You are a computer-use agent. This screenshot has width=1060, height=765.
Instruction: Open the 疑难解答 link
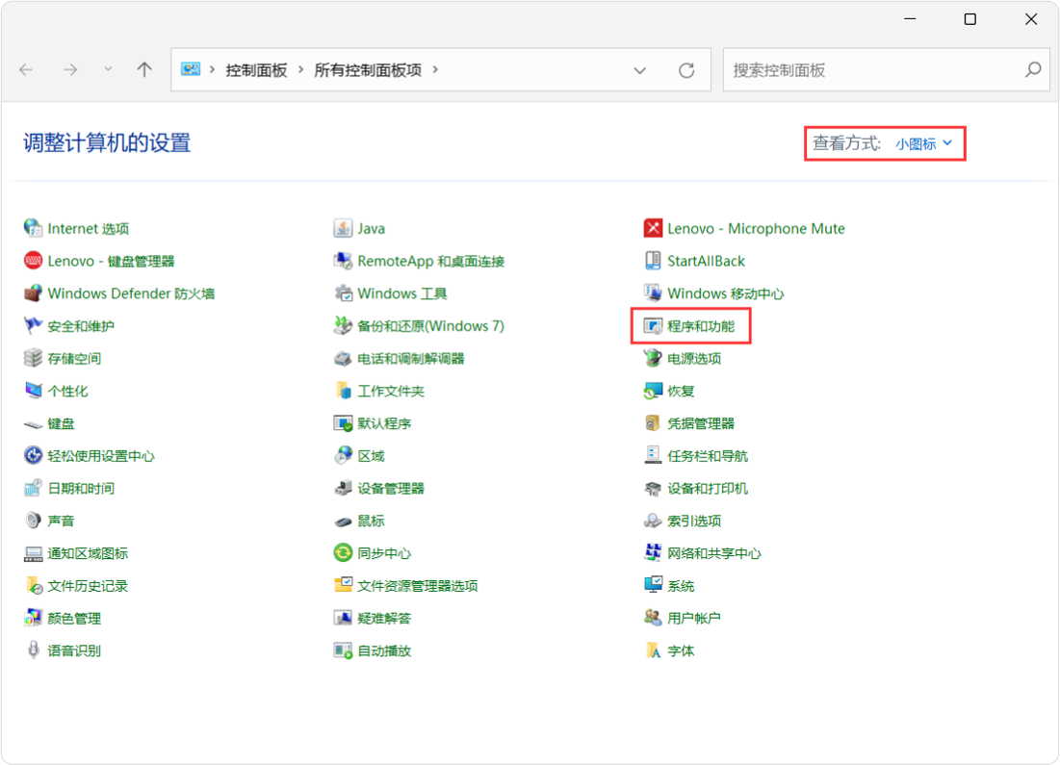pos(384,619)
